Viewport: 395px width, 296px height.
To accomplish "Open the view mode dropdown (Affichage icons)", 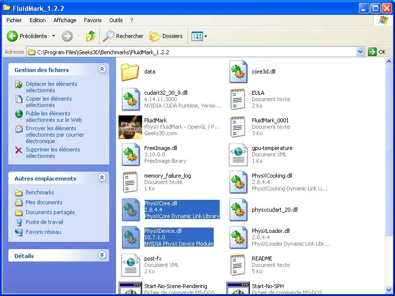I will [199, 36].
